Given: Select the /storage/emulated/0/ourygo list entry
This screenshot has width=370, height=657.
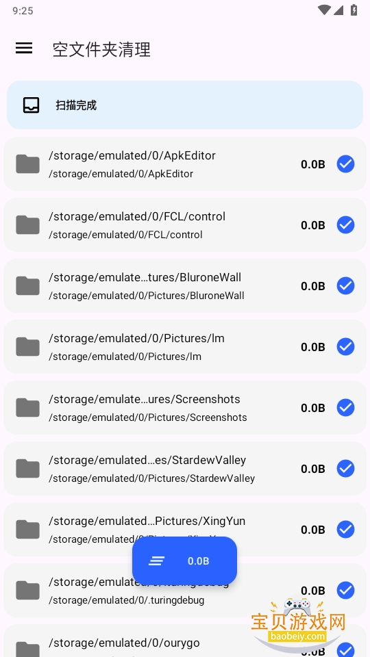Looking at the screenshot, I should (185, 641).
